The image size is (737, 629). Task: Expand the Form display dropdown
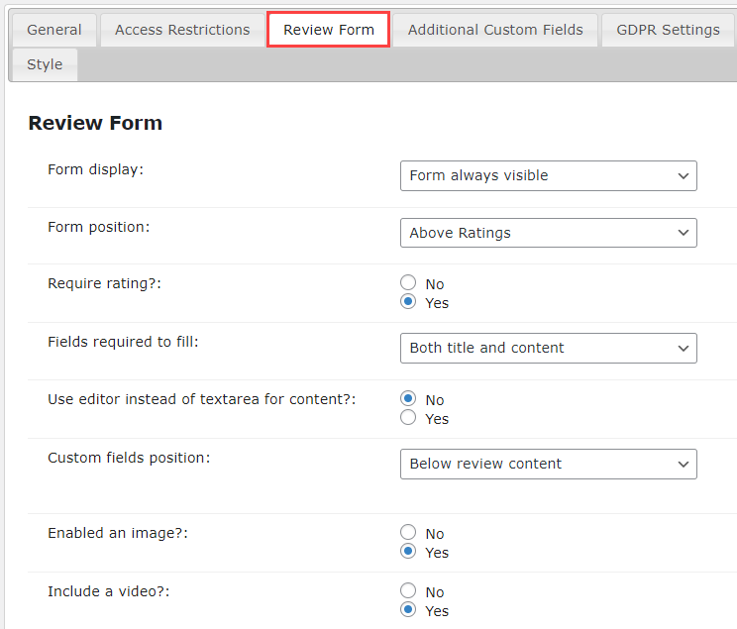tap(548, 175)
